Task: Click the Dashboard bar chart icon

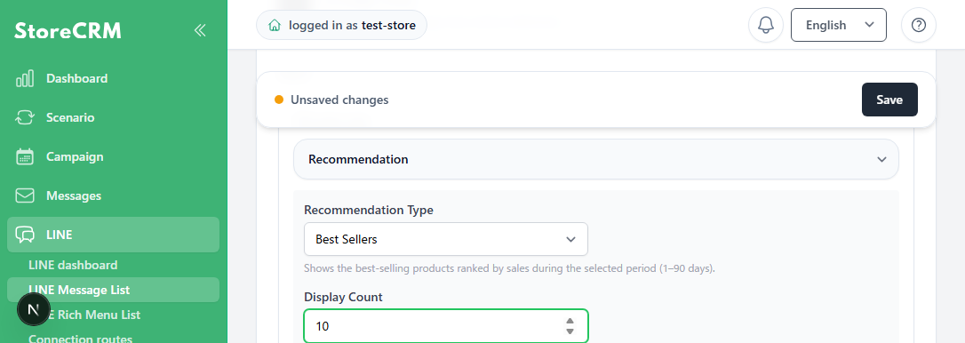Action: 25,79
